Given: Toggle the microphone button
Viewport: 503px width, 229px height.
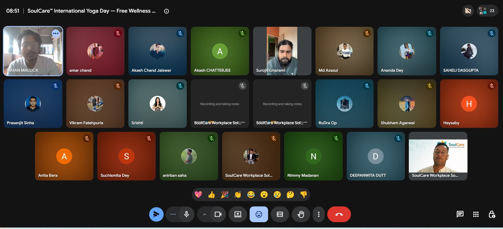Looking at the screenshot, I should click(187, 214).
